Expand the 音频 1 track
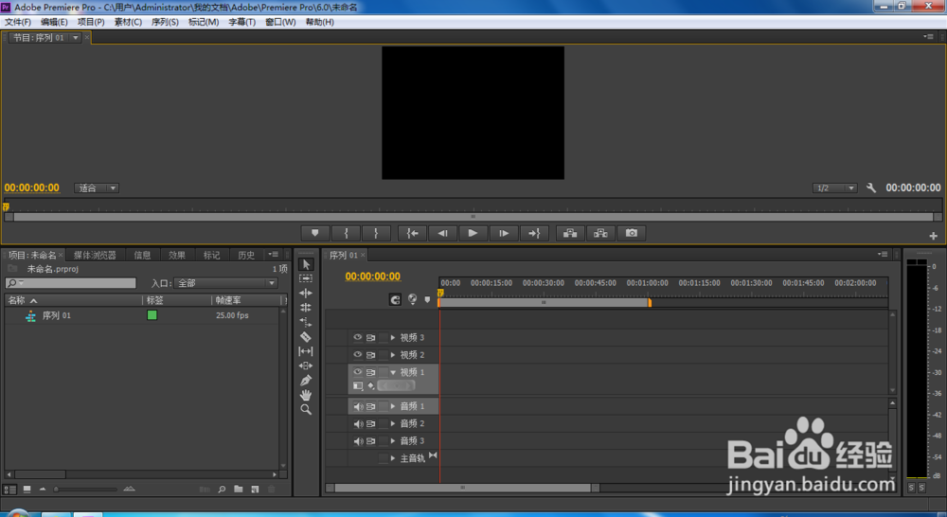Image resolution: width=947 pixels, height=517 pixels. click(x=393, y=406)
